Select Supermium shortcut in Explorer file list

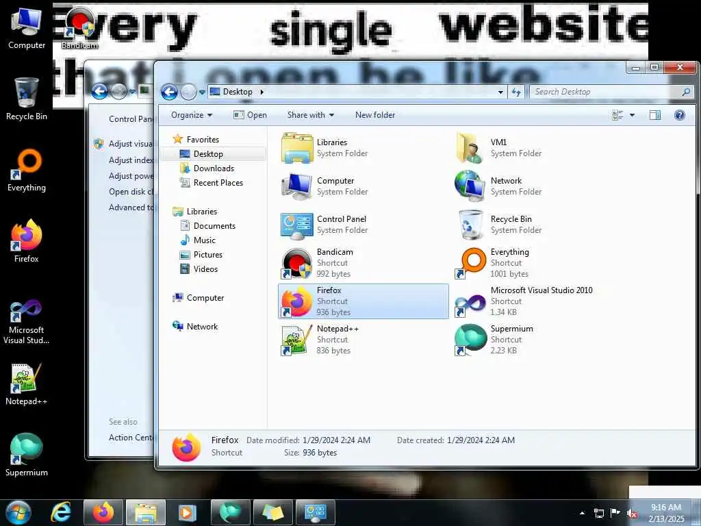coord(470,340)
